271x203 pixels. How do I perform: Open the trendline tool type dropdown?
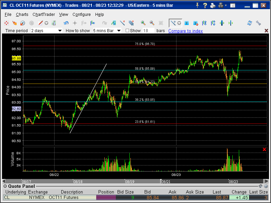point(179,23)
